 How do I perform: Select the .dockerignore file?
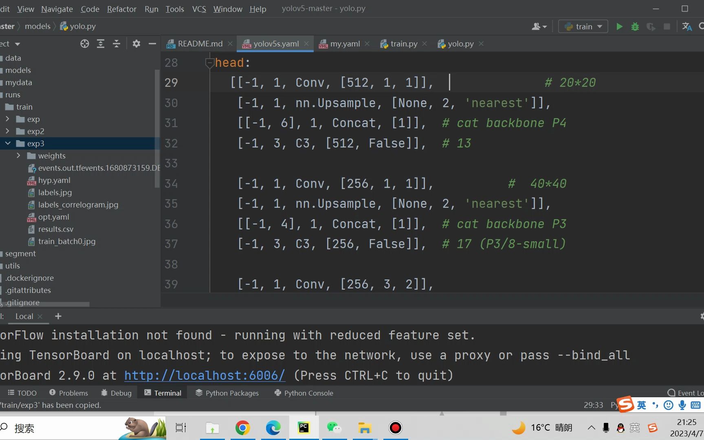[29, 278]
